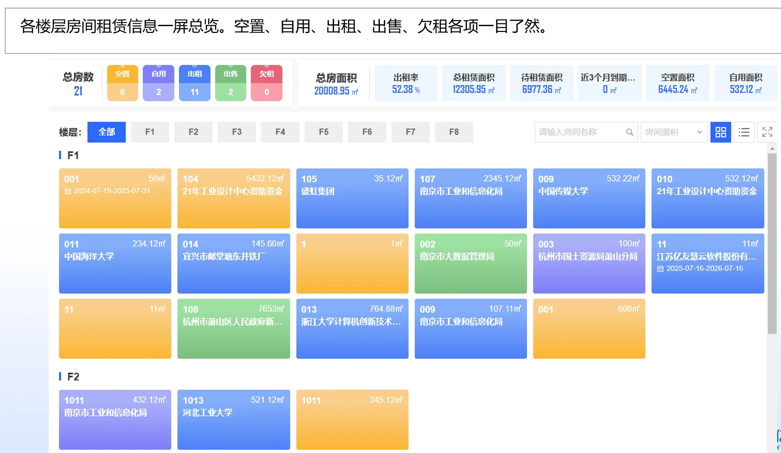
Task: Select the F1 floor tab
Action: tap(150, 132)
